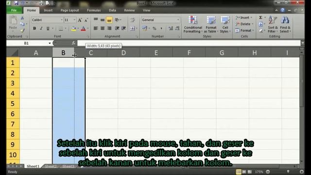Align text left icon

coord(96,28)
